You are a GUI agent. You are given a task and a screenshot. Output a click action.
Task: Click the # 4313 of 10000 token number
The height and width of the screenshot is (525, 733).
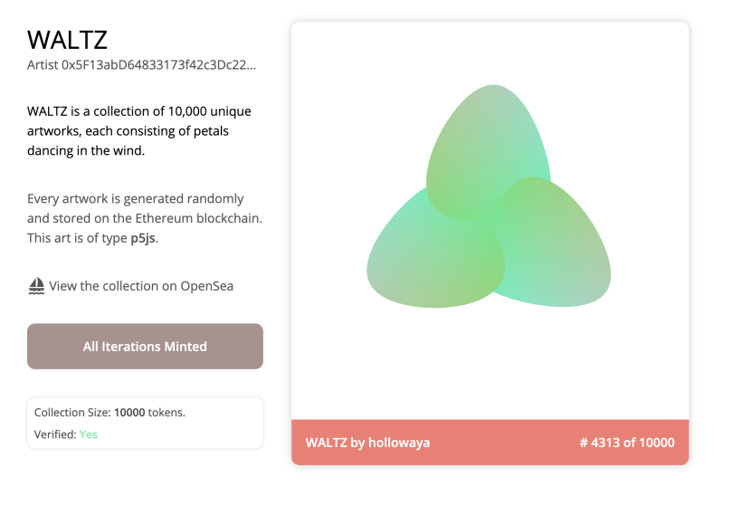[x=627, y=443]
